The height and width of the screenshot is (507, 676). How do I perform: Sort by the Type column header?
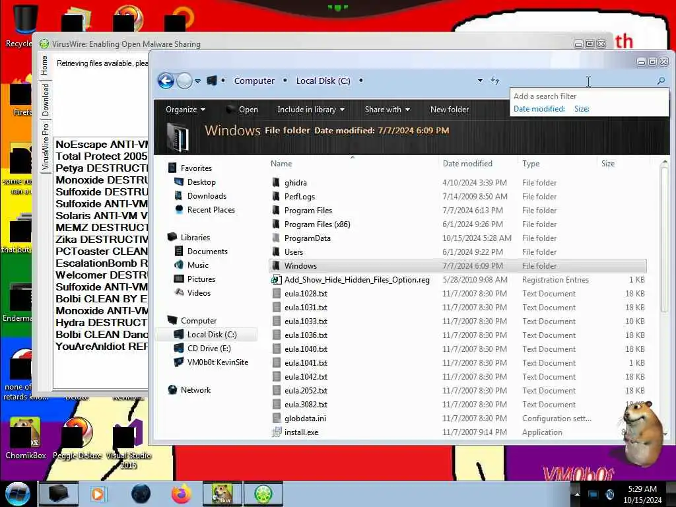click(531, 164)
